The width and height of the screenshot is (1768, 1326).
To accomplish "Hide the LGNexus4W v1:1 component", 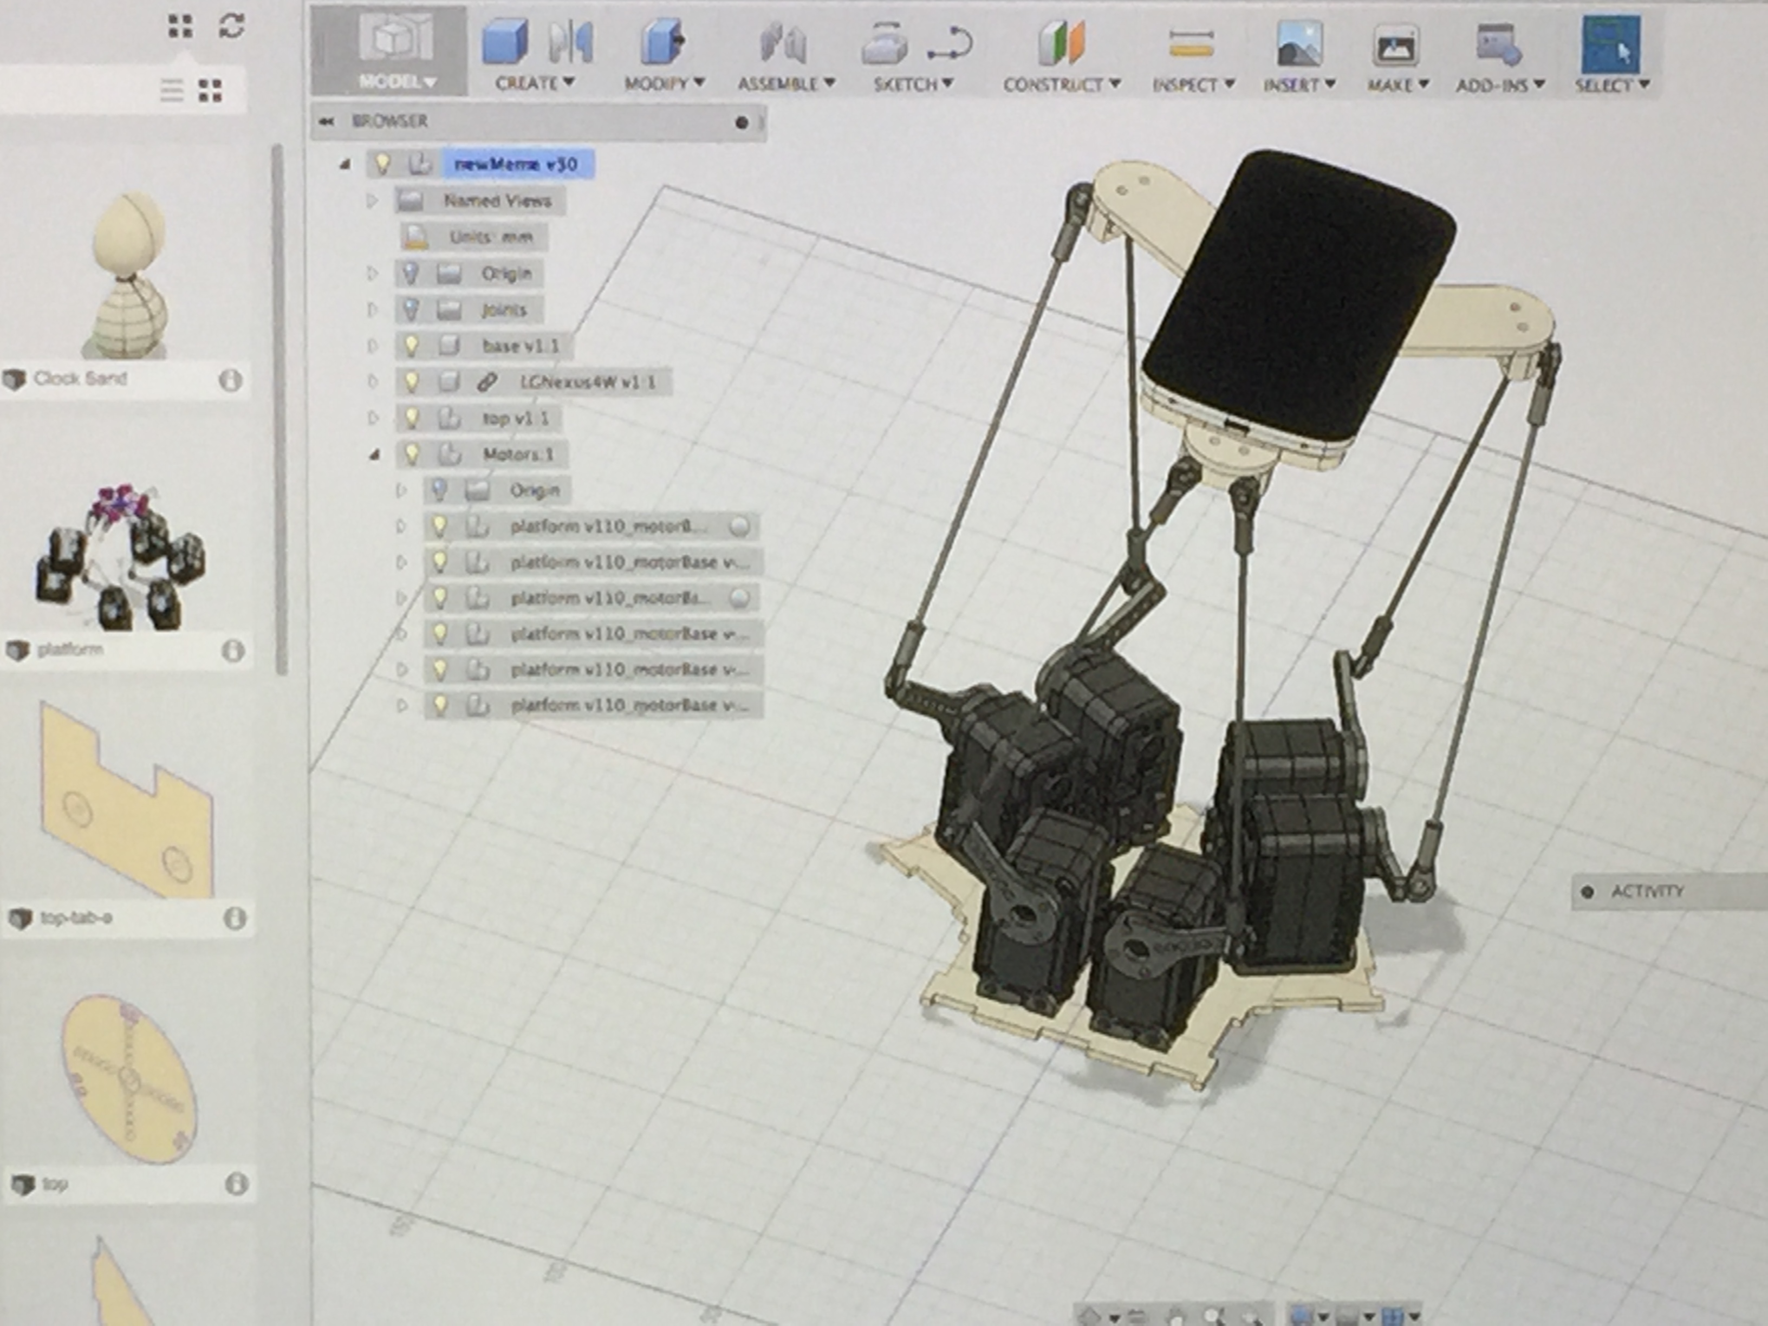I will 411,382.
